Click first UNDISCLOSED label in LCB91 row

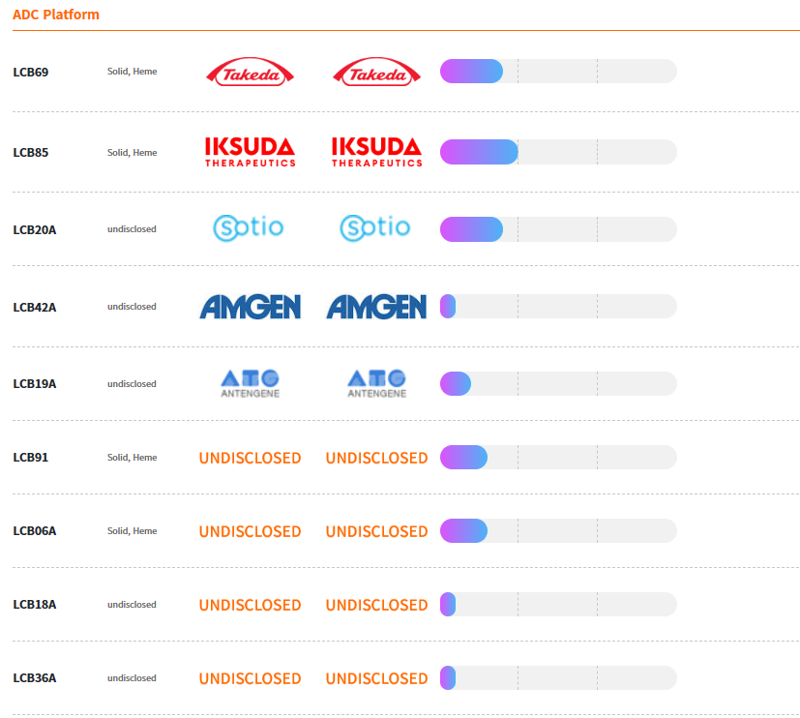pos(250,458)
